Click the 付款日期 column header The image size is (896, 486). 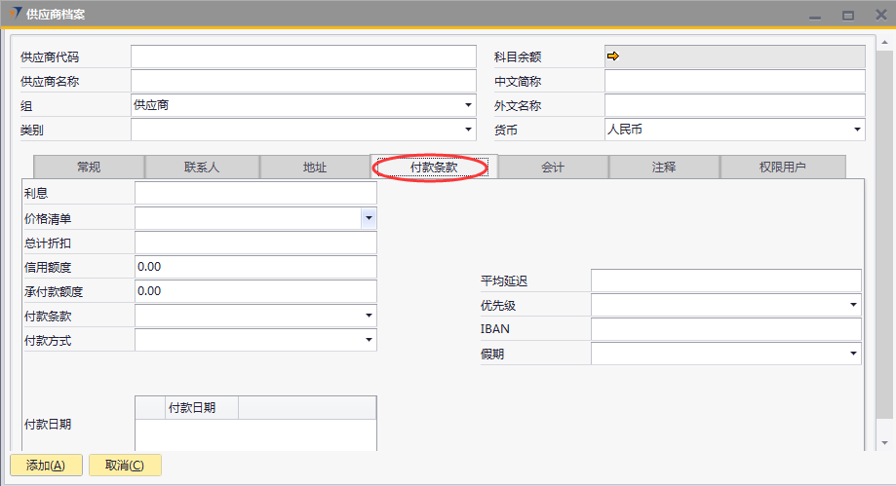191,407
